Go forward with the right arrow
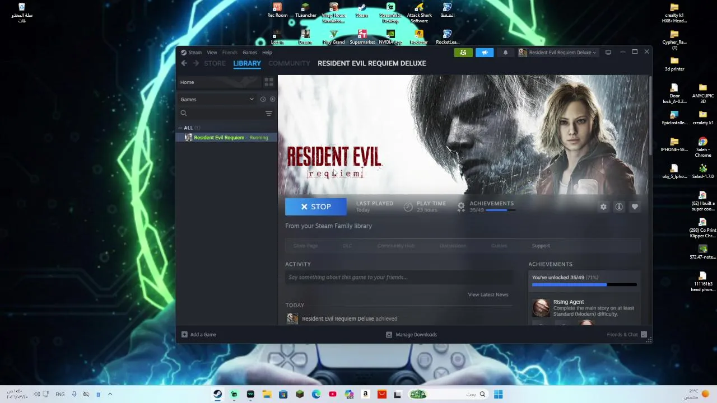The image size is (717, 403). (x=196, y=63)
